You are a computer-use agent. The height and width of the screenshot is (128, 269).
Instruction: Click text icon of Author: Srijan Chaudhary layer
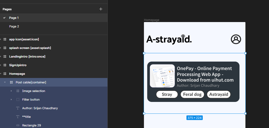click(x=18, y=108)
